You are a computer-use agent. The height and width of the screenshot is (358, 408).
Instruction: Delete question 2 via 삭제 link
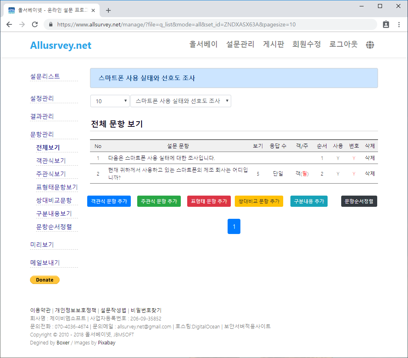click(x=370, y=174)
